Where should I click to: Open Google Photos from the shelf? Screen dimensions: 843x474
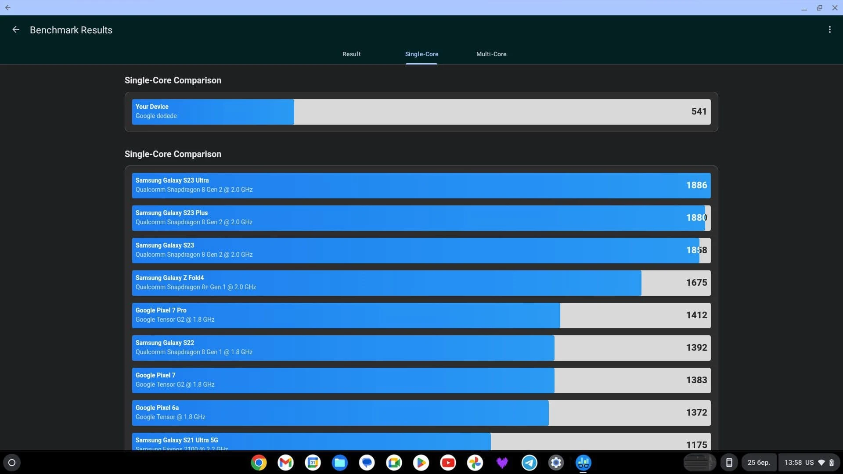pos(475,463)
